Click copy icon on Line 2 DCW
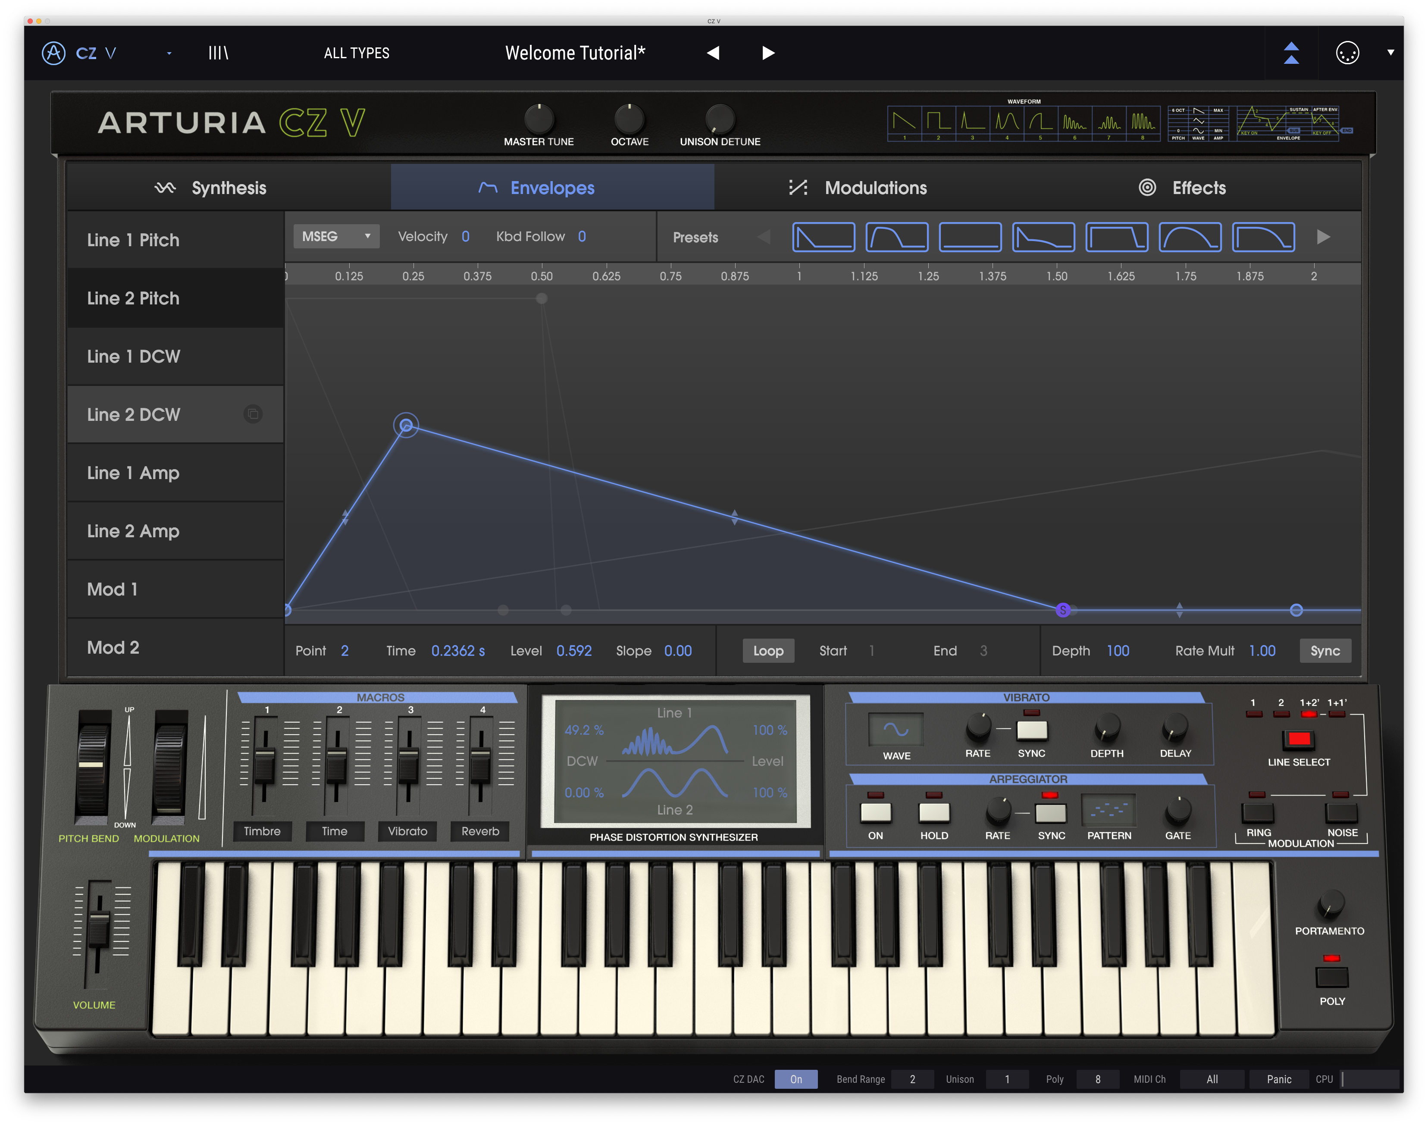 coord(253,414)
